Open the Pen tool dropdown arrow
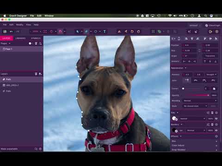The image size is (222, 166). tap(91, 31)
